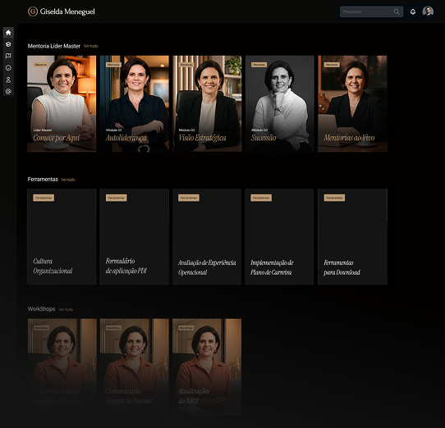Focus the Pesquisar search field

(371, 11)
